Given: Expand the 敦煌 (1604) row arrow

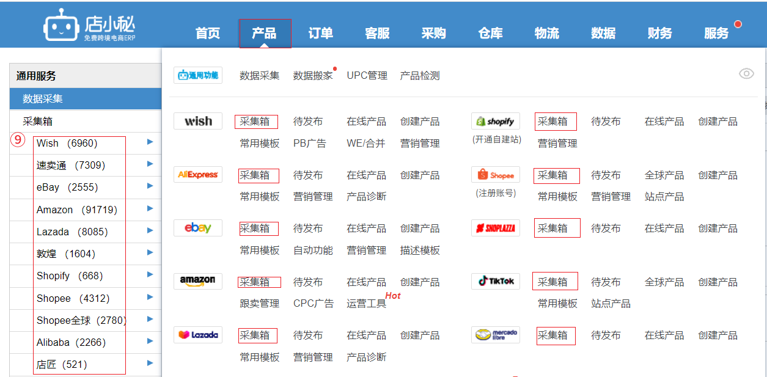Looking at the screenshot, I should click(x=150, y=252).
